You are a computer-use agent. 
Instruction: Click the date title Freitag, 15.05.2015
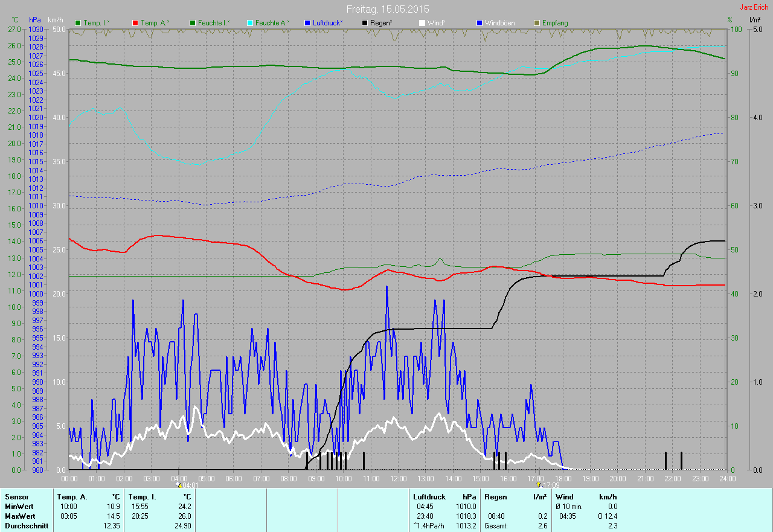point(388,9)
